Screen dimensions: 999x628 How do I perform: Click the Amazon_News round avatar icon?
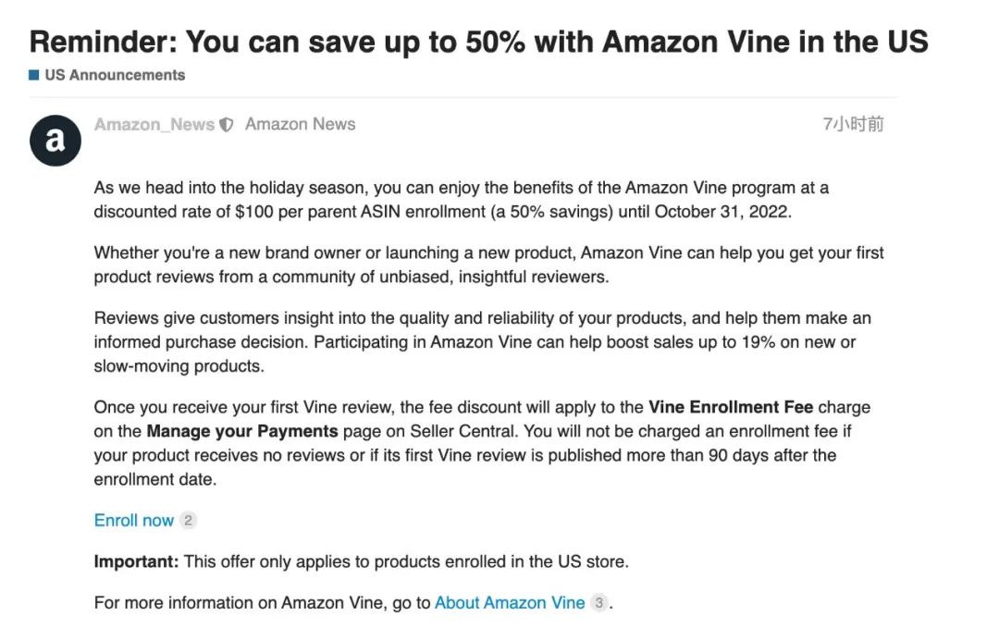pos(55,141)
